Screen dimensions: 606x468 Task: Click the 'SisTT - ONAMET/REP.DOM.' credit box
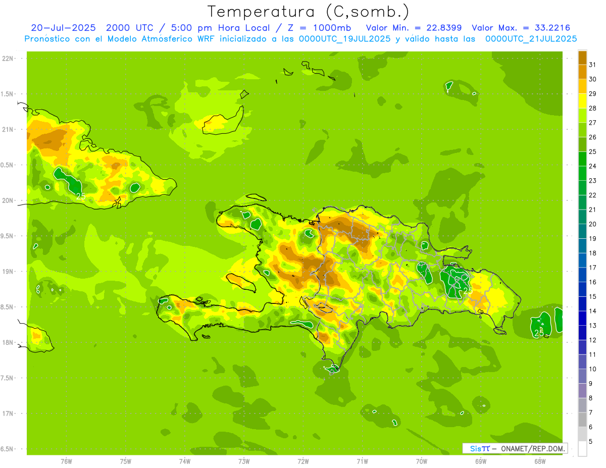point(515,448)
